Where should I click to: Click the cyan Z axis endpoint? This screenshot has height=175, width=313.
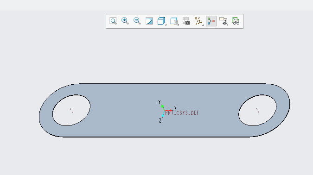click(x=163, y=116)
